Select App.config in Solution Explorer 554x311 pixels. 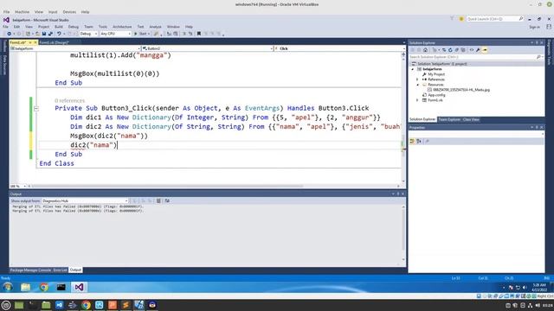pos(436,95)
